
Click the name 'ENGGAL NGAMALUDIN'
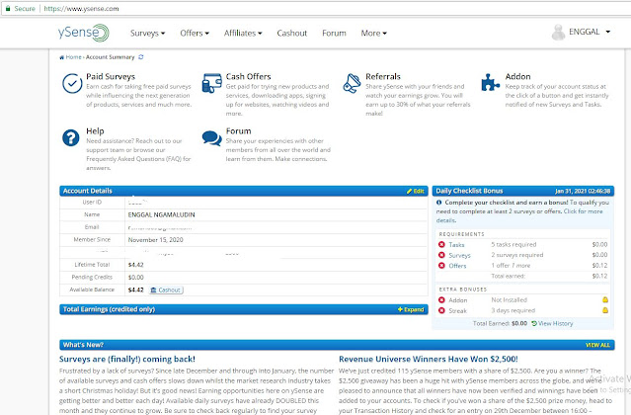(x=161, y=215)
